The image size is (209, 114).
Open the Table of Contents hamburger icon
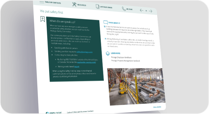click(x=42, y=2)
